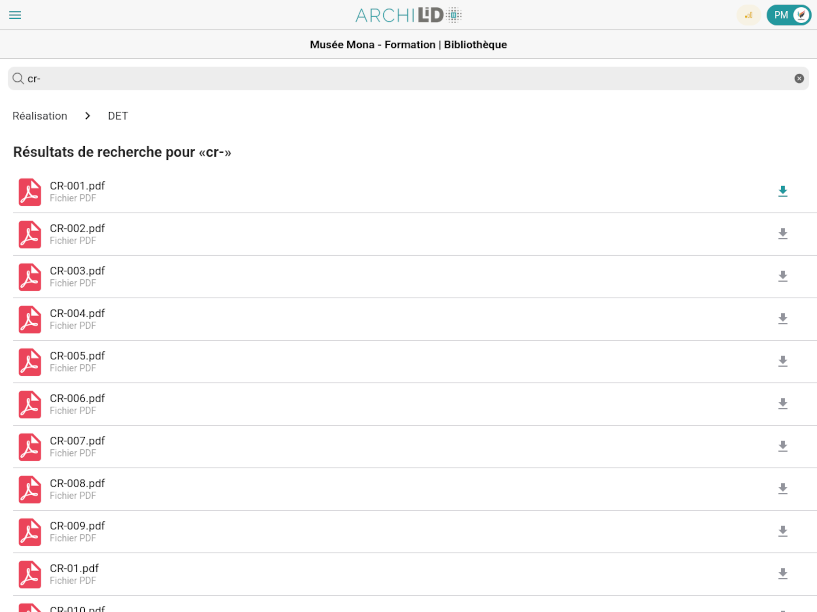Click the magnifier search icon
Screen dimensions: 817x612
(x=18, y=79)
